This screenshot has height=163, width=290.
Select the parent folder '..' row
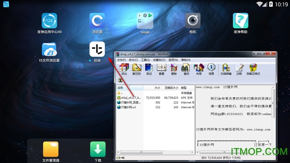(155, 93)
